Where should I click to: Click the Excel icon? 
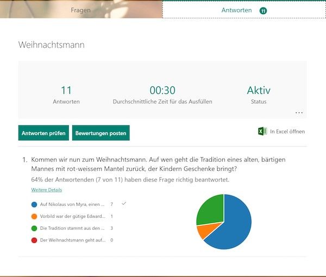tap(262, 131)
